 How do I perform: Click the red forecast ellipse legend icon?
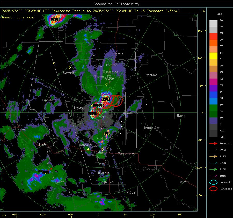click(x=213, y=189)
